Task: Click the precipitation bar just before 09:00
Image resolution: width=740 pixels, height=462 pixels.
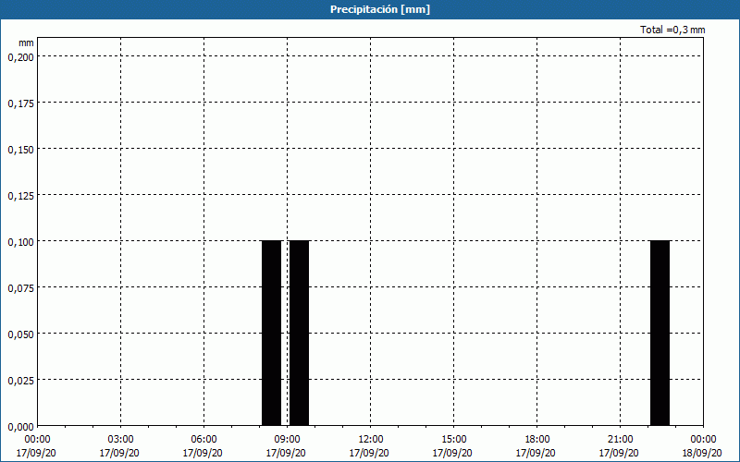Action: click(x=271, y=333)
